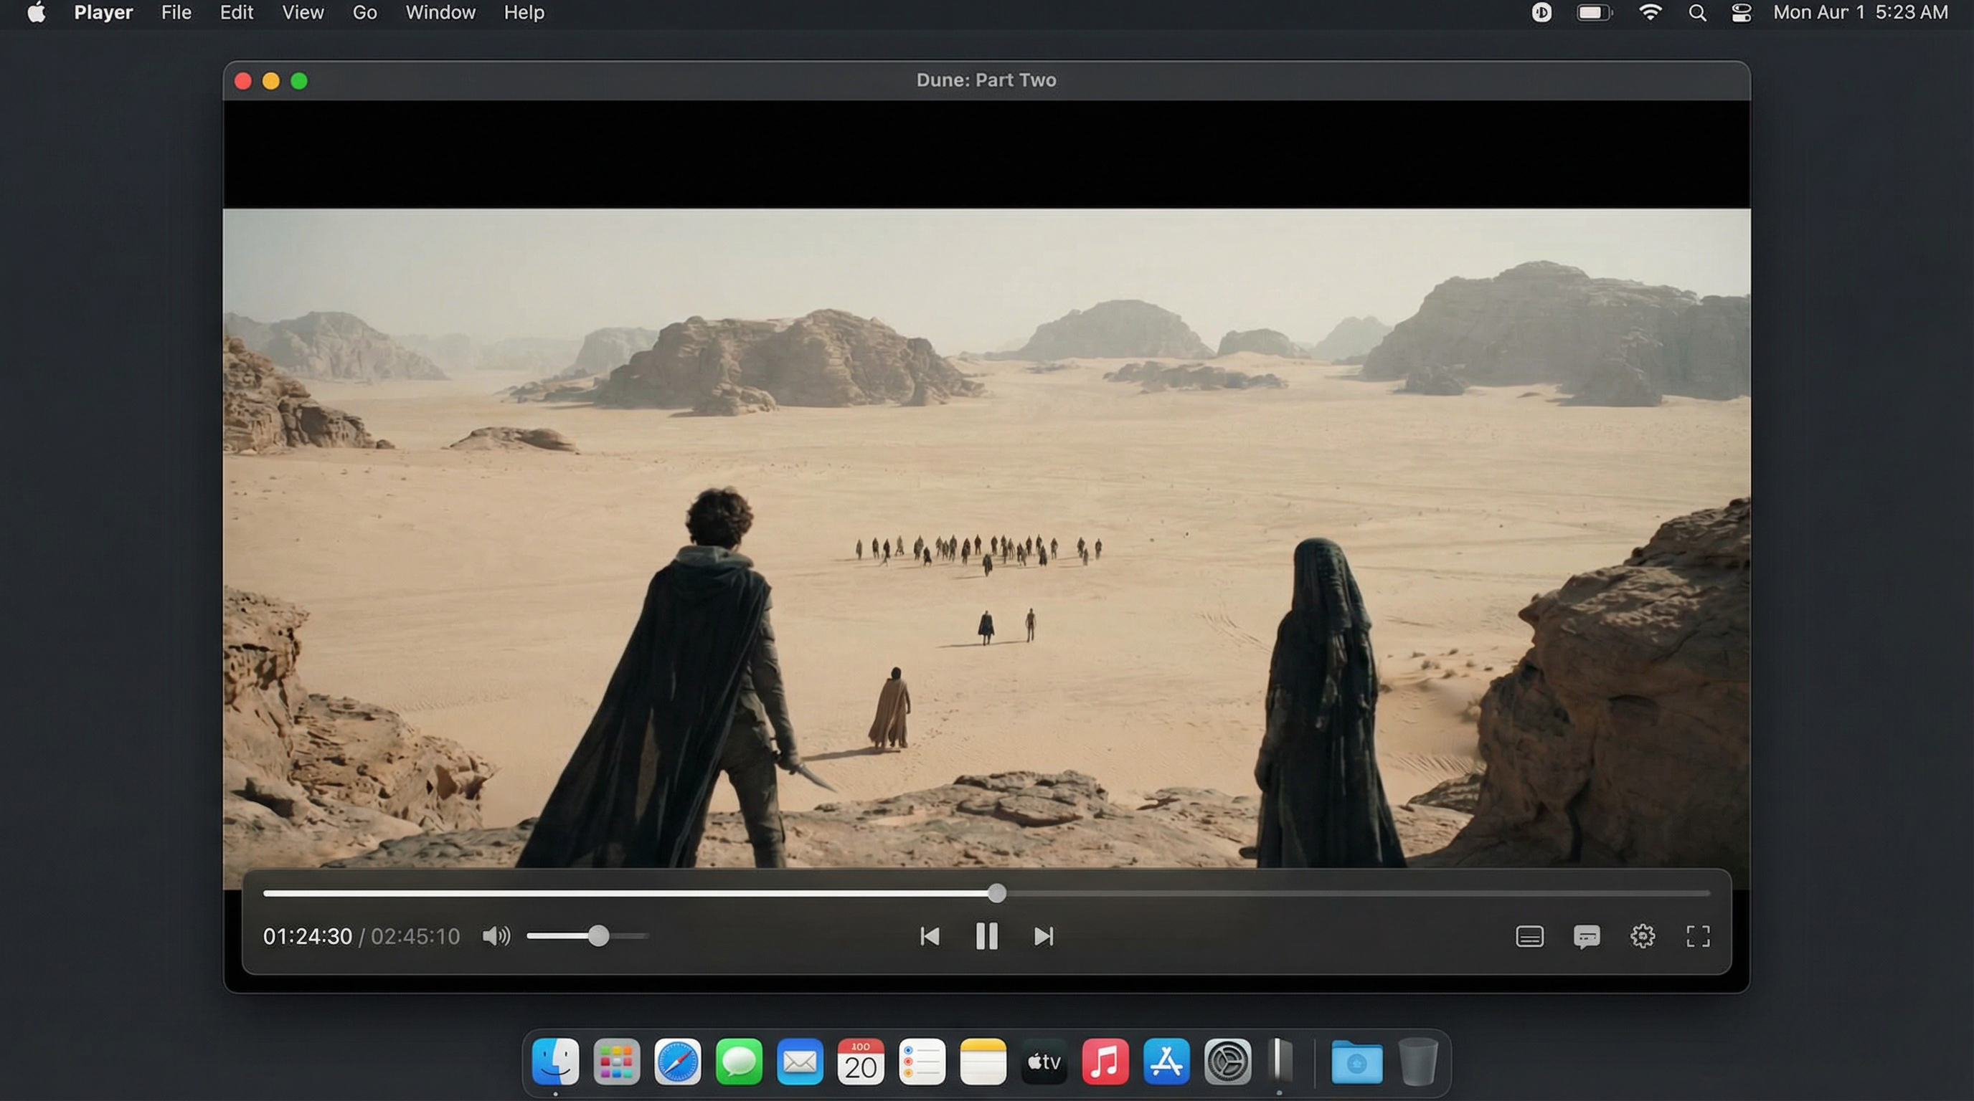Open the Player app menu

coord(103,13)
